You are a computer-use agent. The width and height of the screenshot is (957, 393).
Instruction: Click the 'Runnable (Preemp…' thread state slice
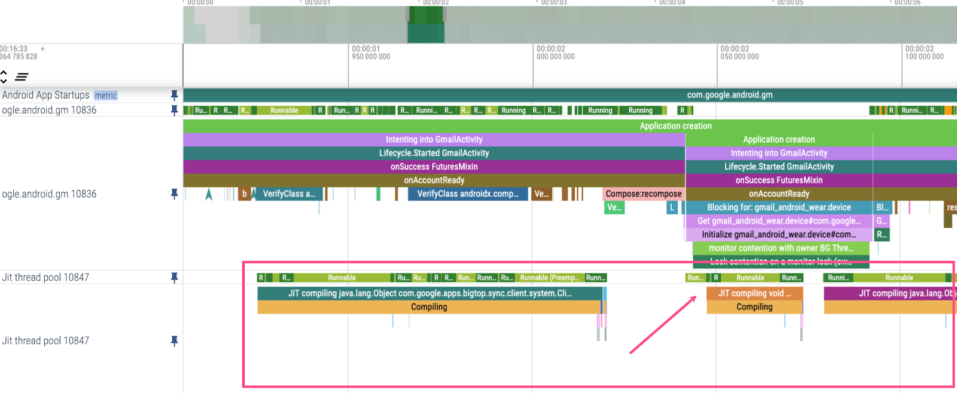(x=549, y=278)
